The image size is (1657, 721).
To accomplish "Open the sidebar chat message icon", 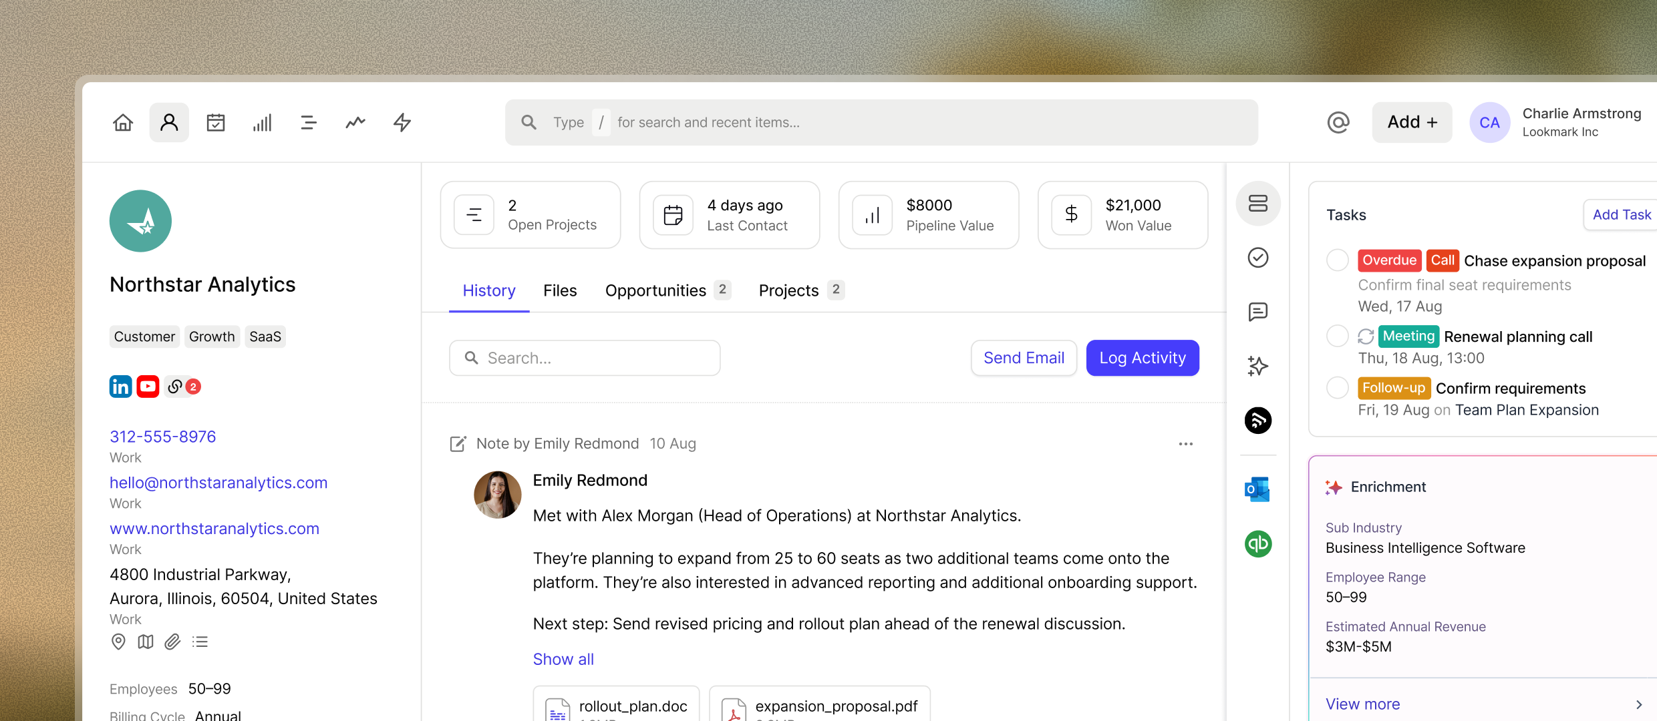I will [1258, 312].
